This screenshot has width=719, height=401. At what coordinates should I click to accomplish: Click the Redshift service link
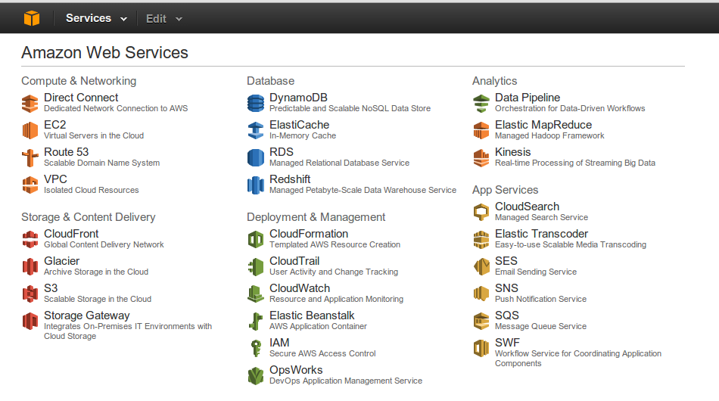(290, 179)
